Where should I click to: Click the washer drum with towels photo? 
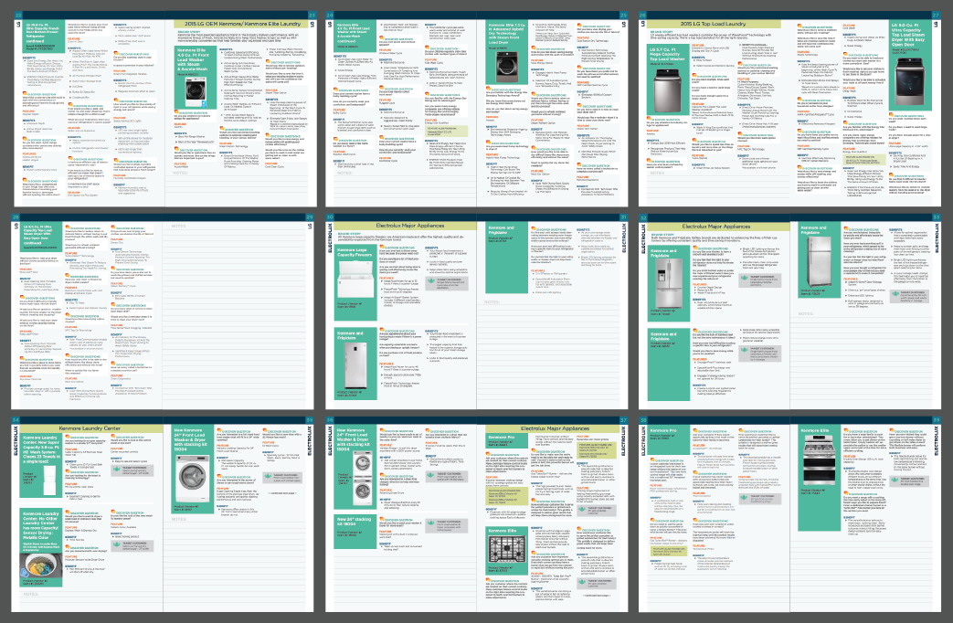pos(41,565)
